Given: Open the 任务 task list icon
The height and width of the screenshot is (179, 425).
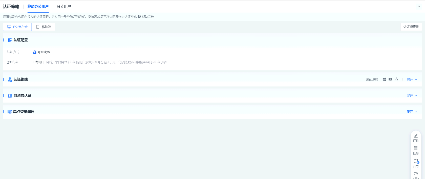Looking at the screenshot, I should coord(416,148).
